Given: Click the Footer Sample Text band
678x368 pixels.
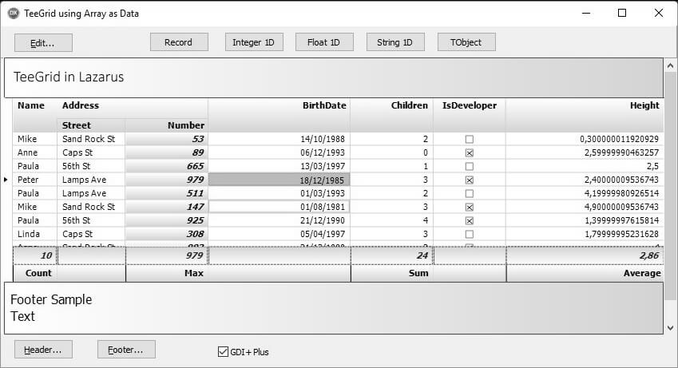Looking at the screenshot, I should click(333, 308).
